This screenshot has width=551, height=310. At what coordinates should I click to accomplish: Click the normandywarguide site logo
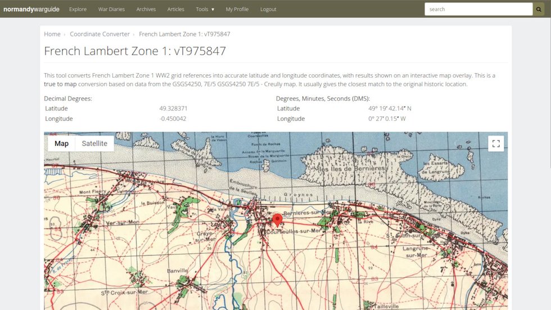(x=31, y=9)
